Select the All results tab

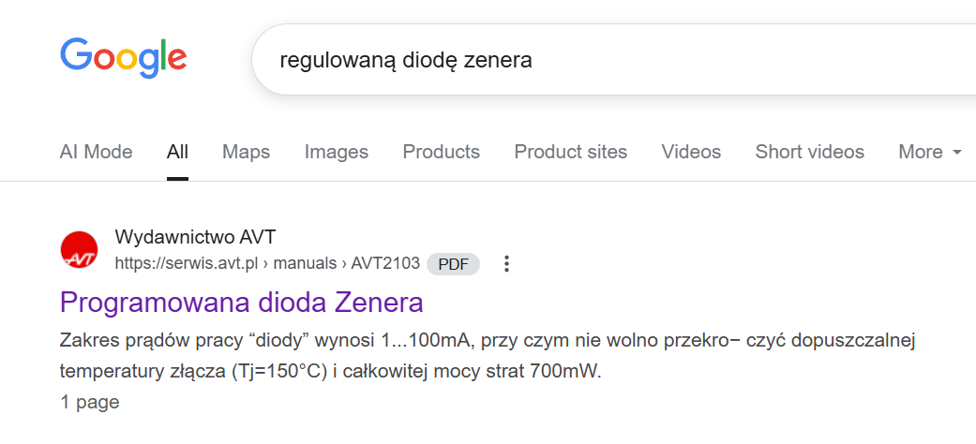[x=177, y=152]
